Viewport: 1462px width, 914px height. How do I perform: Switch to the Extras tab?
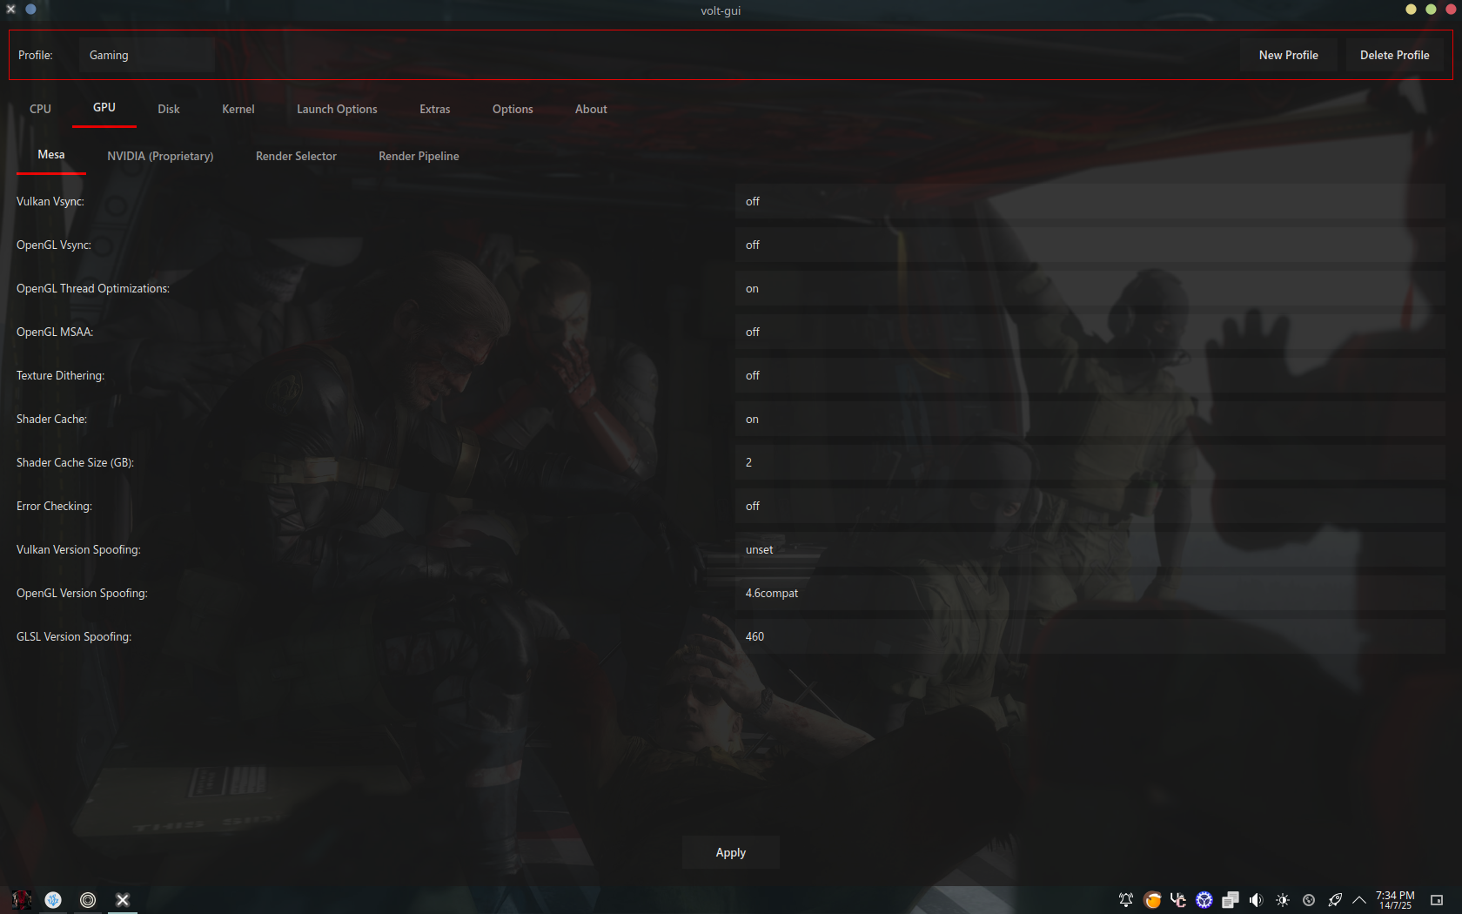click(x=435, y=109)
